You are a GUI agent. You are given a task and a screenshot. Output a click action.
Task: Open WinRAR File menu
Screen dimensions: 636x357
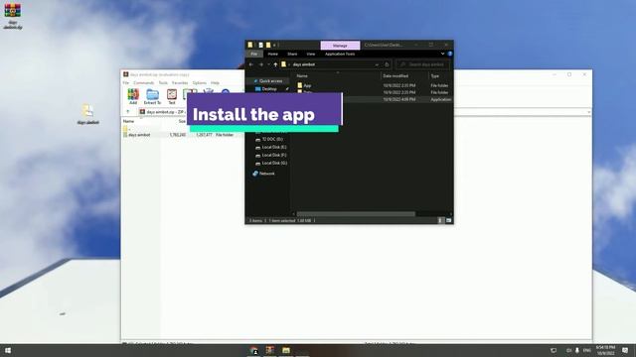pyautogui.click(x=126, y=82)
